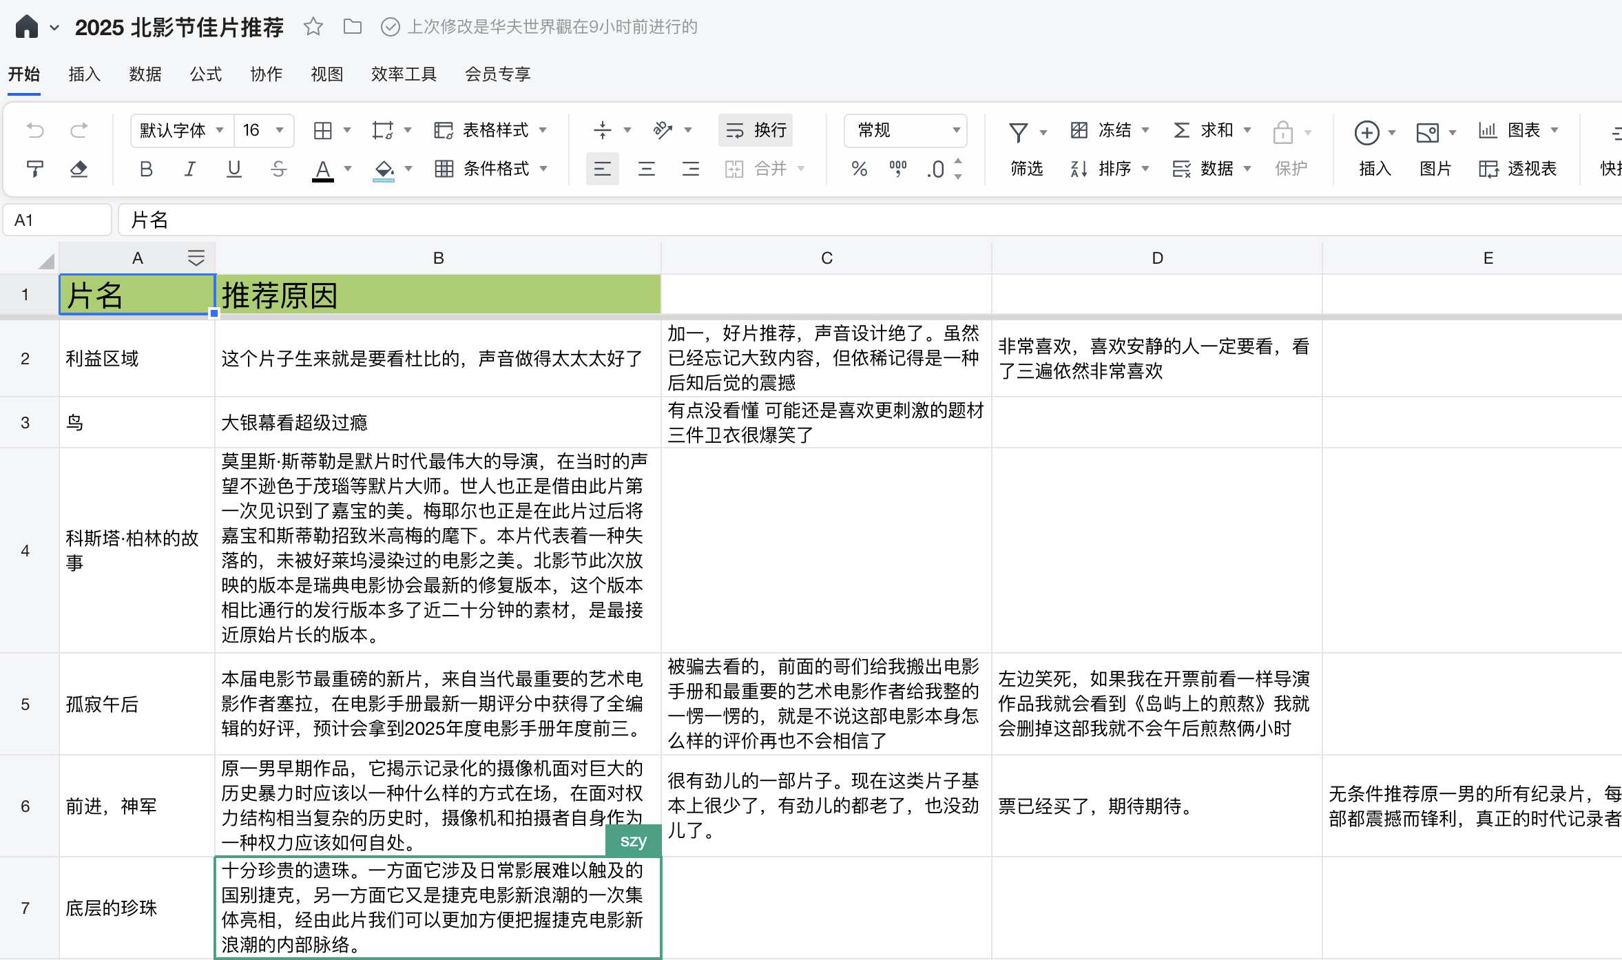This screenshot has width=1622, height=960.
Task: Click the move to folder icon
Action: (353, 27)
